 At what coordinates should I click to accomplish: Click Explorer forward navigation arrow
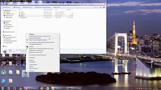click(x=5, y=4)
